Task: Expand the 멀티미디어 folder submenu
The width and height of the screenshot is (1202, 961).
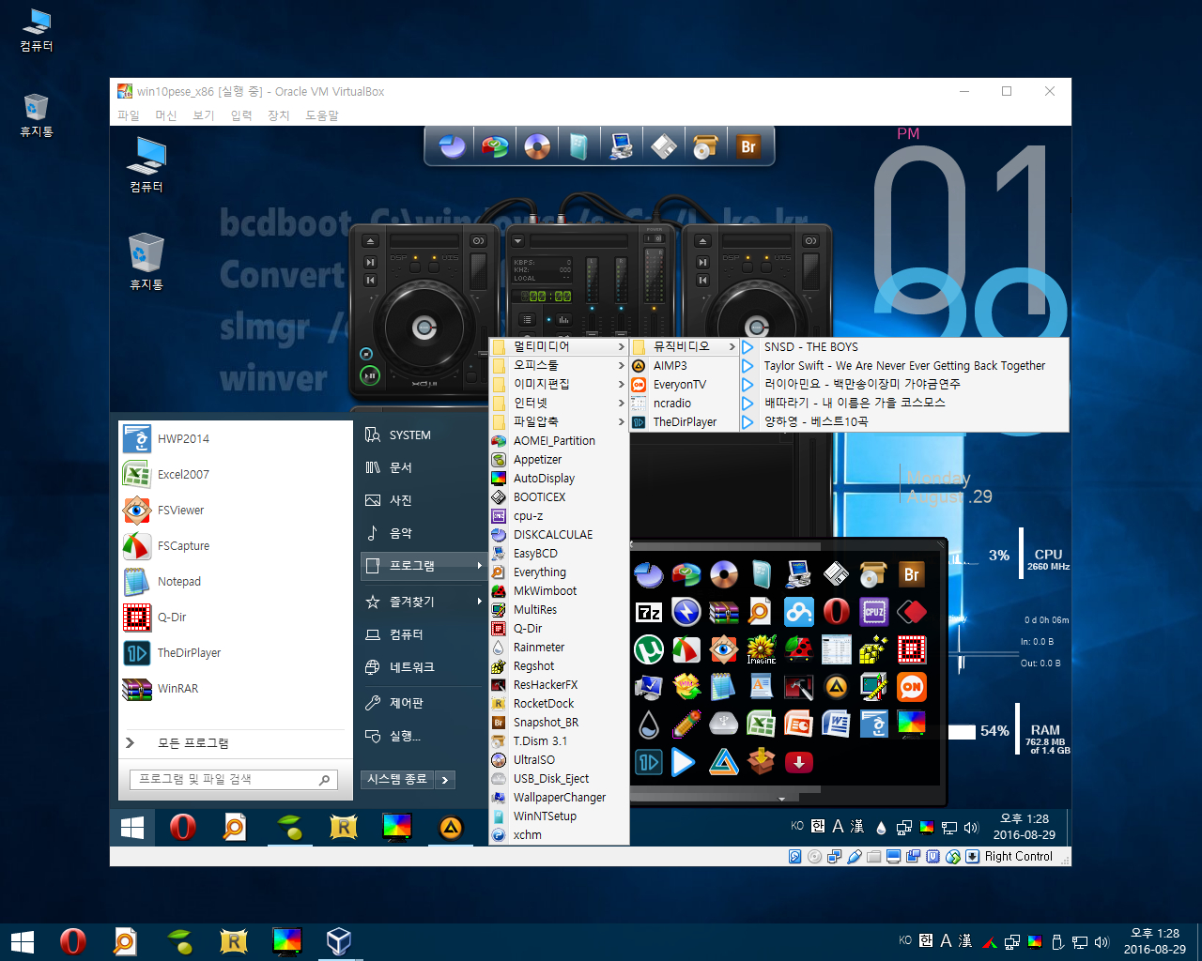Action: point(559,346)
